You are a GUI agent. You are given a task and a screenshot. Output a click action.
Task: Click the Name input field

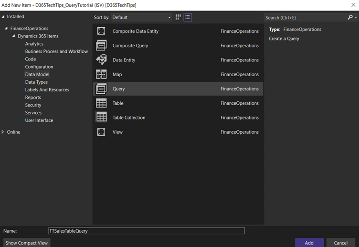(147, 231)
